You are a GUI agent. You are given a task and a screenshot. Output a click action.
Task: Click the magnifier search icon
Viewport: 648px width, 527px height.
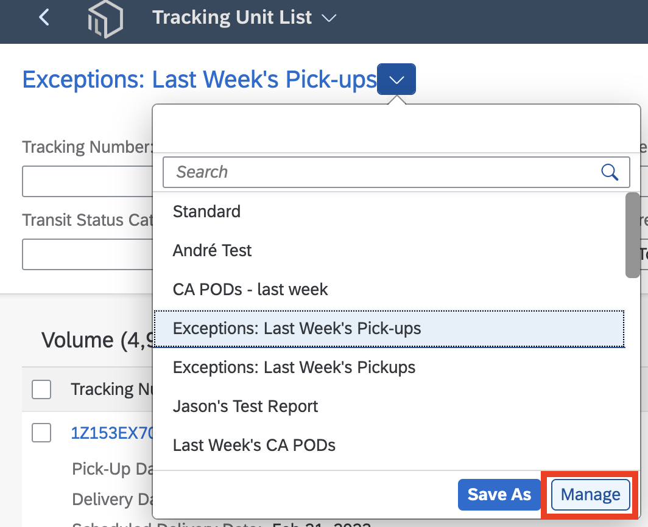click(610, 172)
